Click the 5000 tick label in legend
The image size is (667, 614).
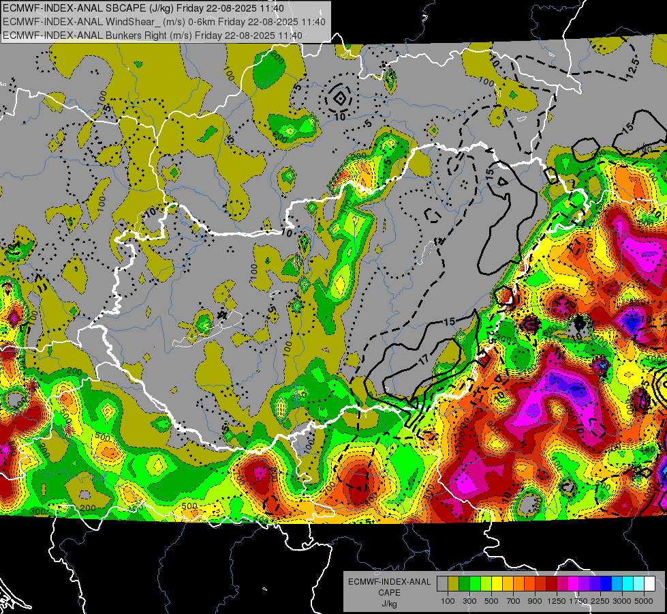pyautogui.click(x=644, y=601)
